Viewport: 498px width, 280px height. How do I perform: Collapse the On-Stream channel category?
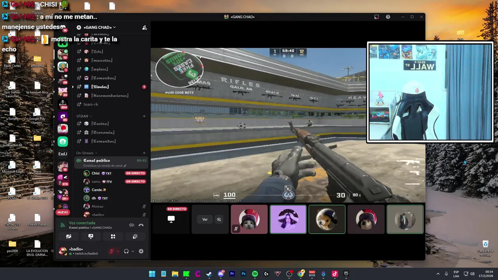click(x=86, y=153)
